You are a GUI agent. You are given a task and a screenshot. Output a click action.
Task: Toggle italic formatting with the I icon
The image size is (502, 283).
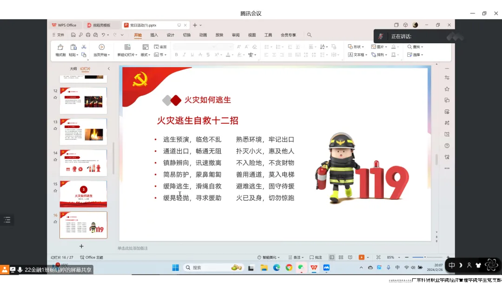point(184,54)
